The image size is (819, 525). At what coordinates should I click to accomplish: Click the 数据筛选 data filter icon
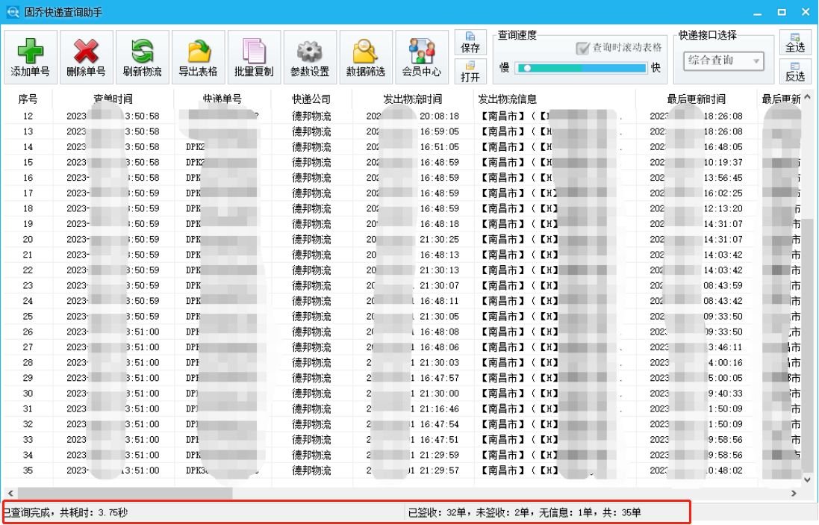366,56
